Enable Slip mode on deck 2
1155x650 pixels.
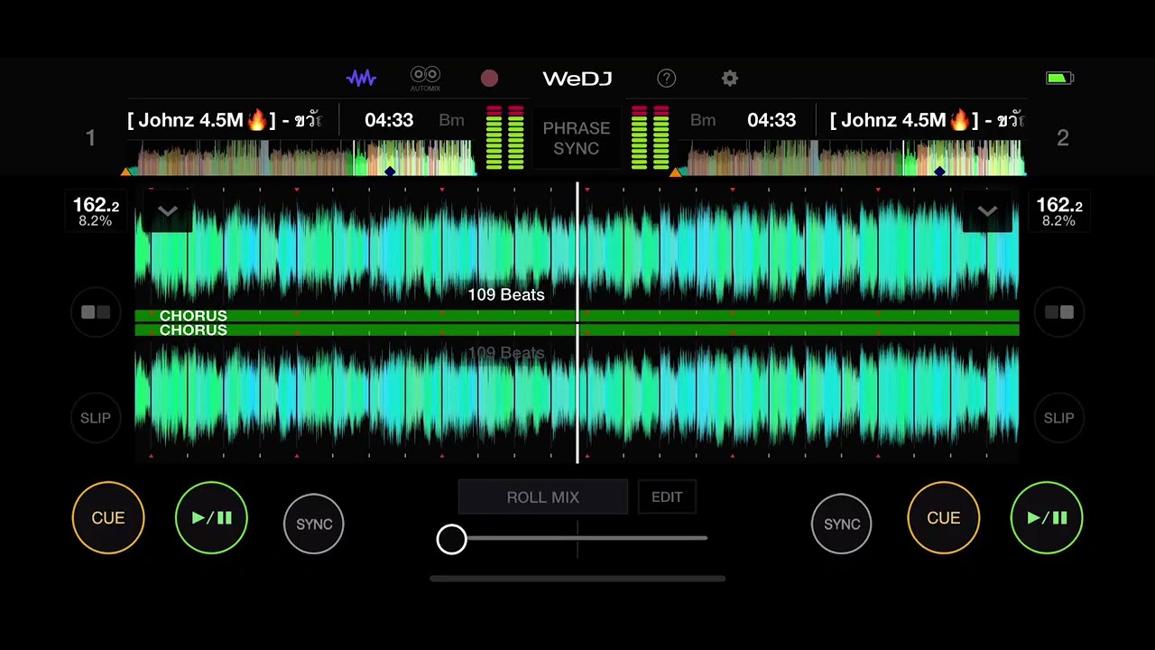click(1059, 418)
